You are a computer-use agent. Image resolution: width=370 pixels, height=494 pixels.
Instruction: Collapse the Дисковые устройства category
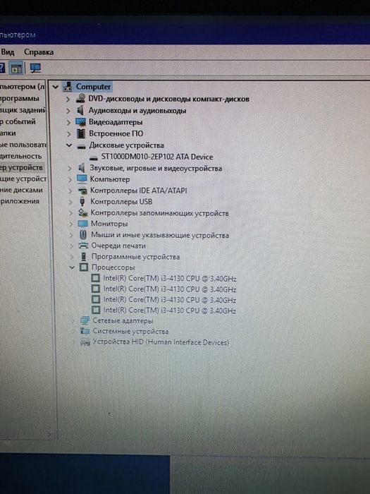69,145
